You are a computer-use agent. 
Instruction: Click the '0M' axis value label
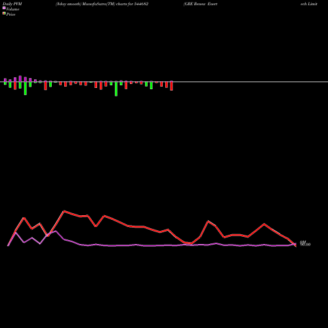[302, 242]
